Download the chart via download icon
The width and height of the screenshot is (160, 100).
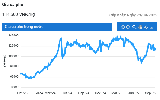[152, 27]
